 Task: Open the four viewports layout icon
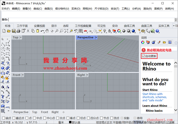click(x=81, y=31)
